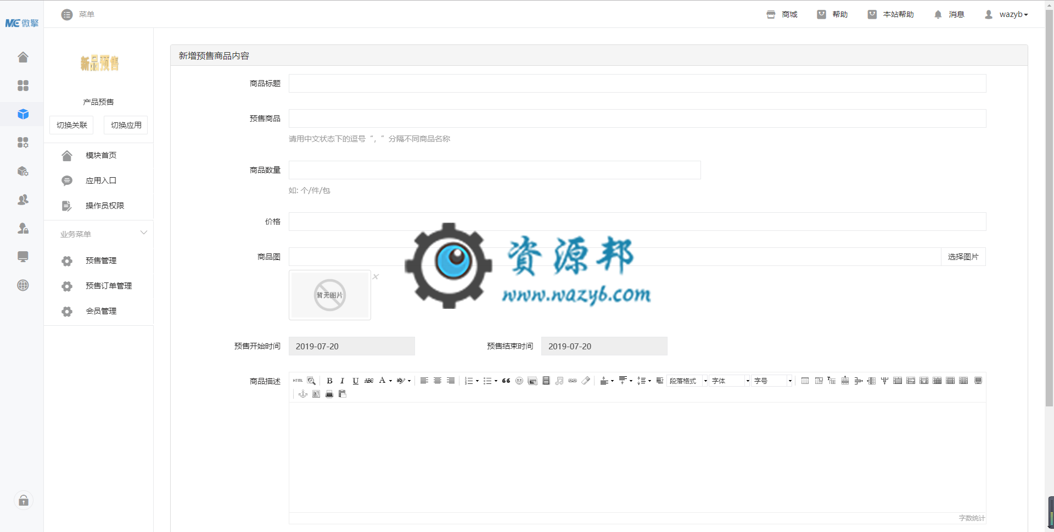
Task: Click the 价格 input field
Action: (637, 222)
